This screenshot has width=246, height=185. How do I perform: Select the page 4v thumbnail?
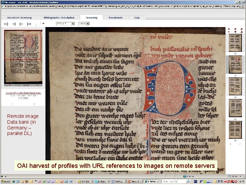point(235,108)
